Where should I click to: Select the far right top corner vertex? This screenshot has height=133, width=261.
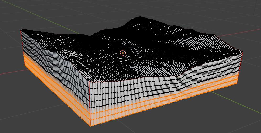coord(243,52)
